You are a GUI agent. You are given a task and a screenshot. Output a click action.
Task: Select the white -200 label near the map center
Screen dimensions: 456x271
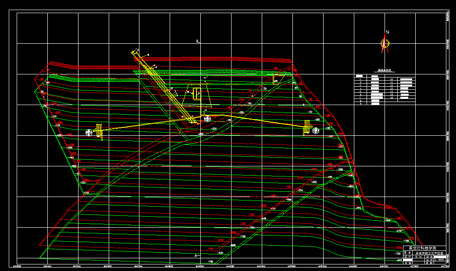pos(214,128)
